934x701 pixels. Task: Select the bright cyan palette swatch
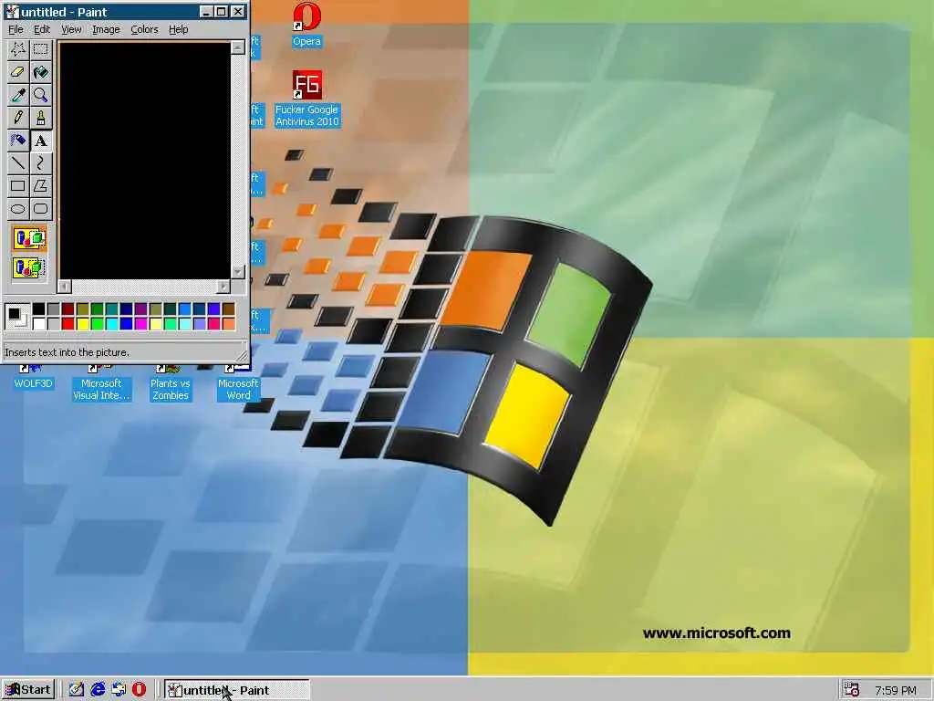coord(112,324)
